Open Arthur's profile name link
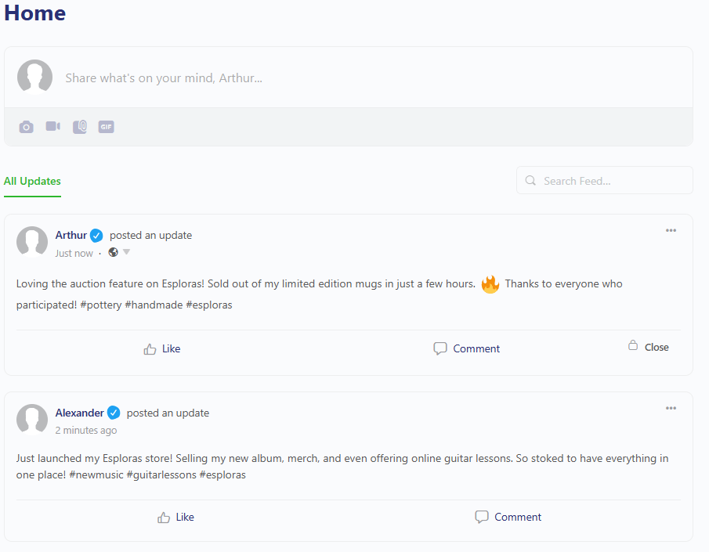The image size is (709, 552). point(71,236)
